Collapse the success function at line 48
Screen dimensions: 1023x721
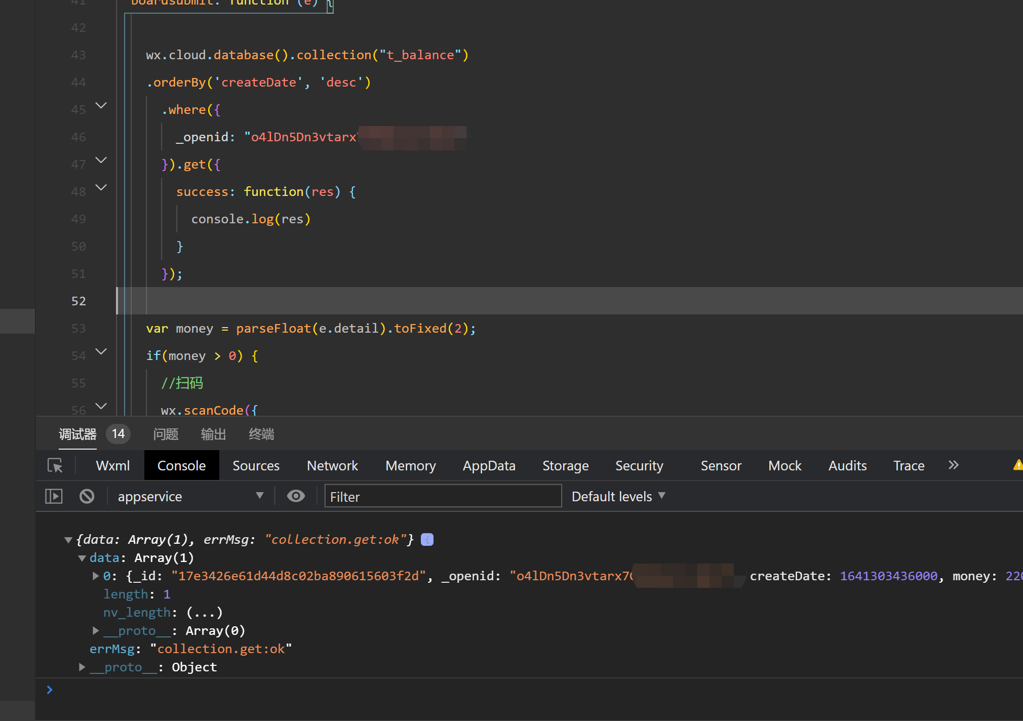(x=101, y=188)
